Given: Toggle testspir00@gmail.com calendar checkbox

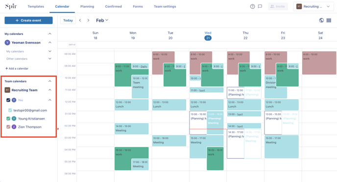Looking at the screenshot, I should [10, 110].
